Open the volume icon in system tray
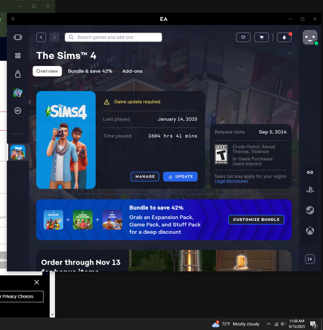 click(x=283, y=324)
